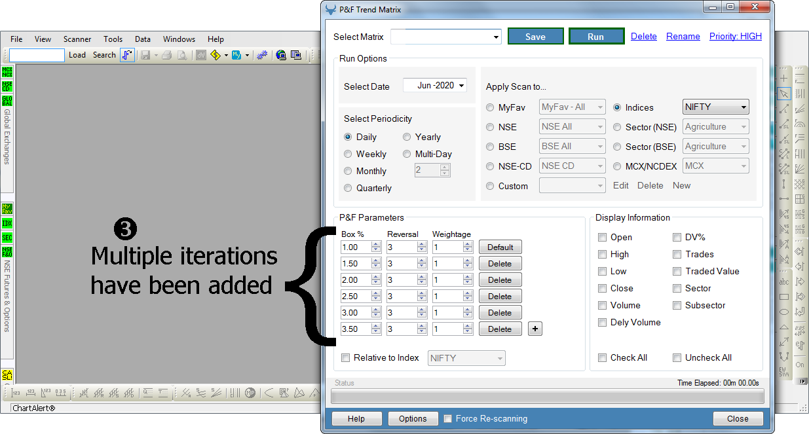Viewport: 809px width, 434px height.
Task: Open the Tools menu
Action: 113,39
